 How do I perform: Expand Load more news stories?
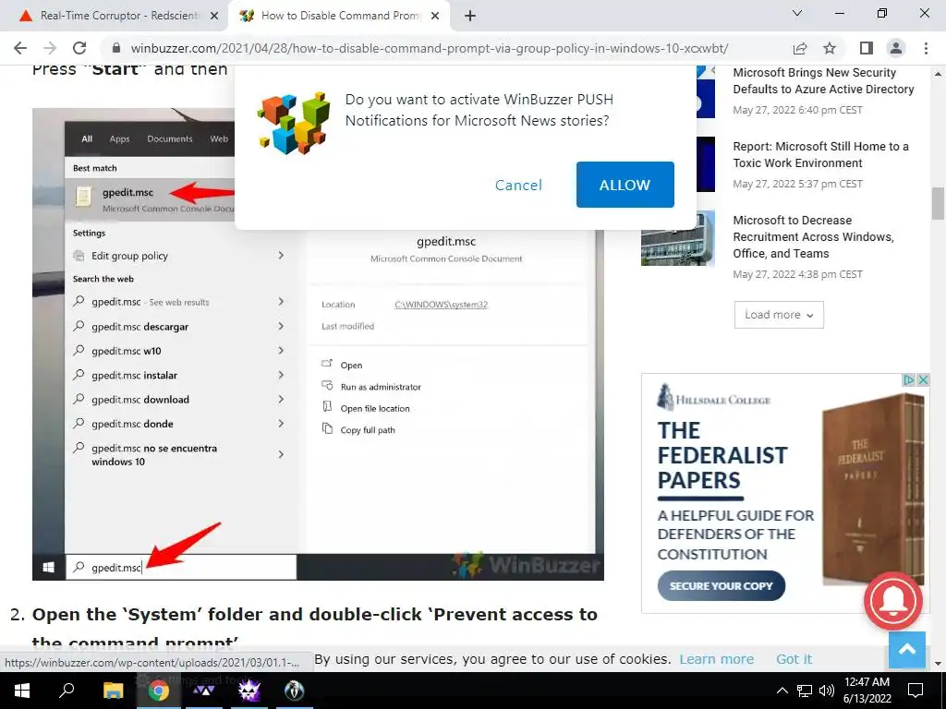pyautogui.click(x=778, y=315)
